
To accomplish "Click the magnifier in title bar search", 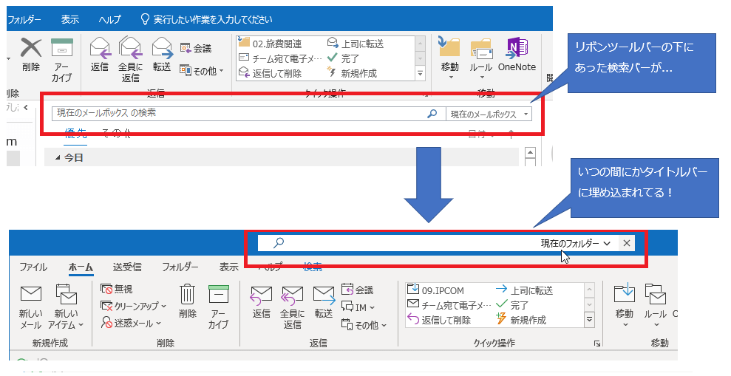I will 279,243.
